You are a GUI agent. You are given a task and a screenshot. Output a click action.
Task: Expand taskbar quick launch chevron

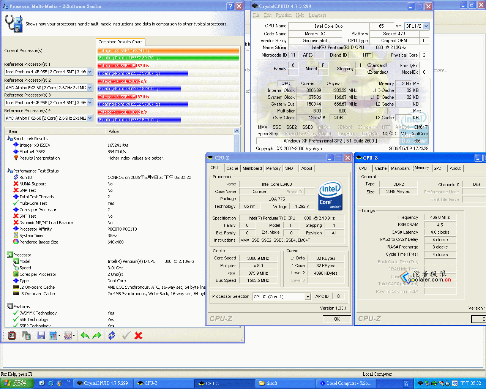(69, 381)
